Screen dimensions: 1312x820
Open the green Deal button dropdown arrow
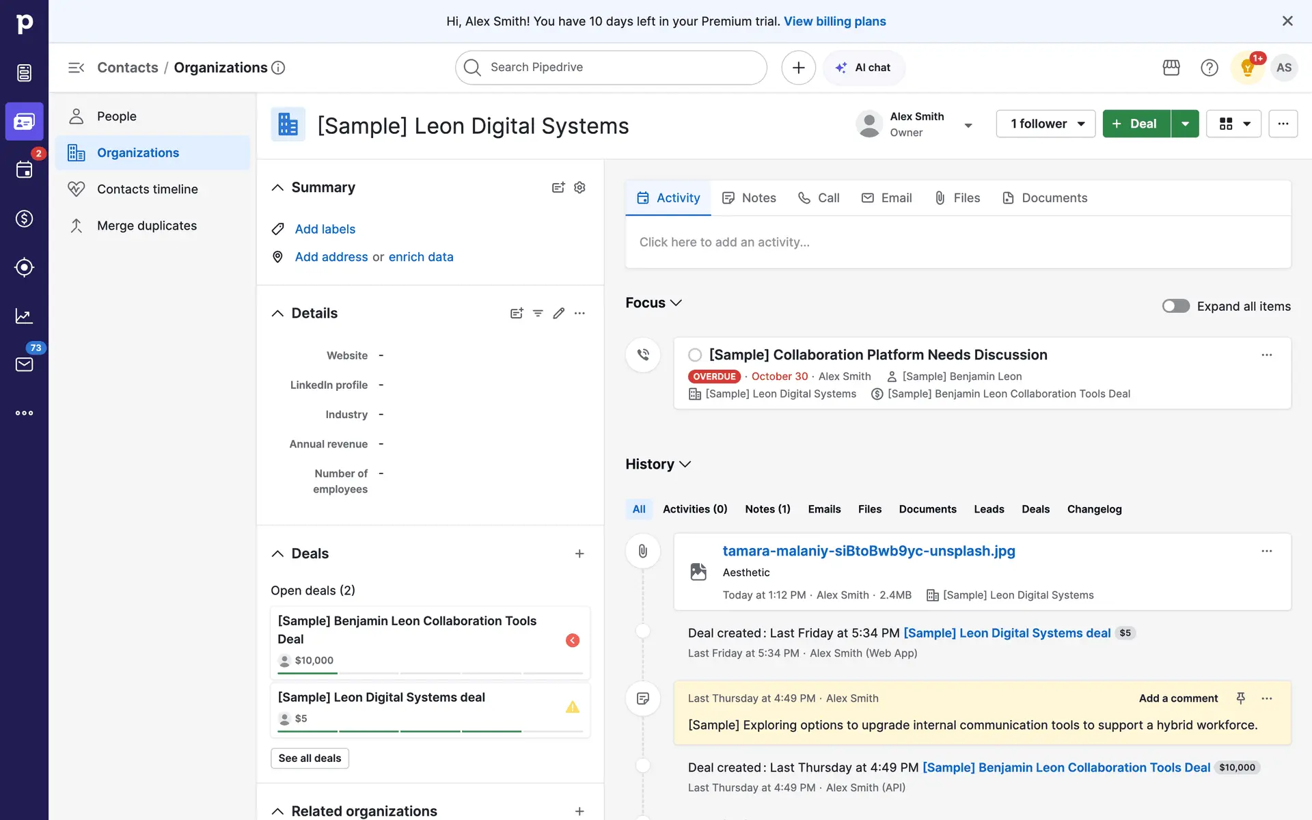click(x=1186, y=124)
